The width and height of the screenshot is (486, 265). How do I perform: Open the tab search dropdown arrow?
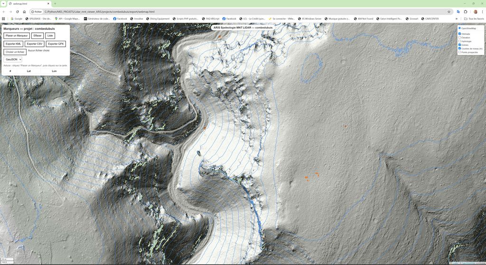[x=4, y=3]
